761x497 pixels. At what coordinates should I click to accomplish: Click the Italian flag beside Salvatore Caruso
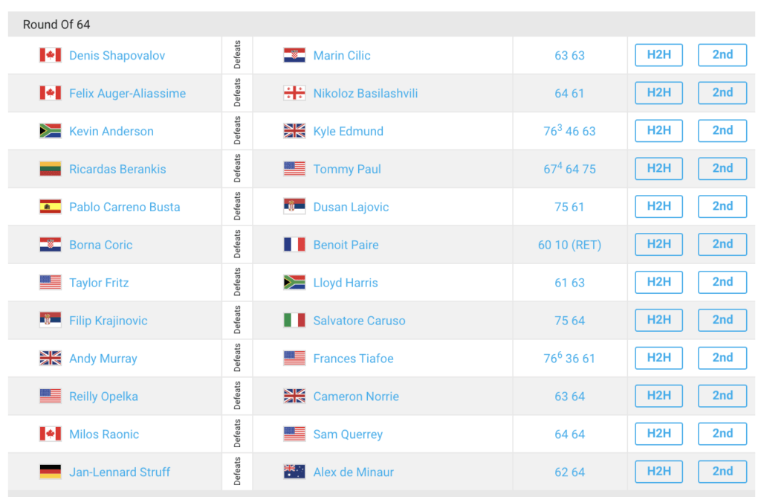[294, 320]
